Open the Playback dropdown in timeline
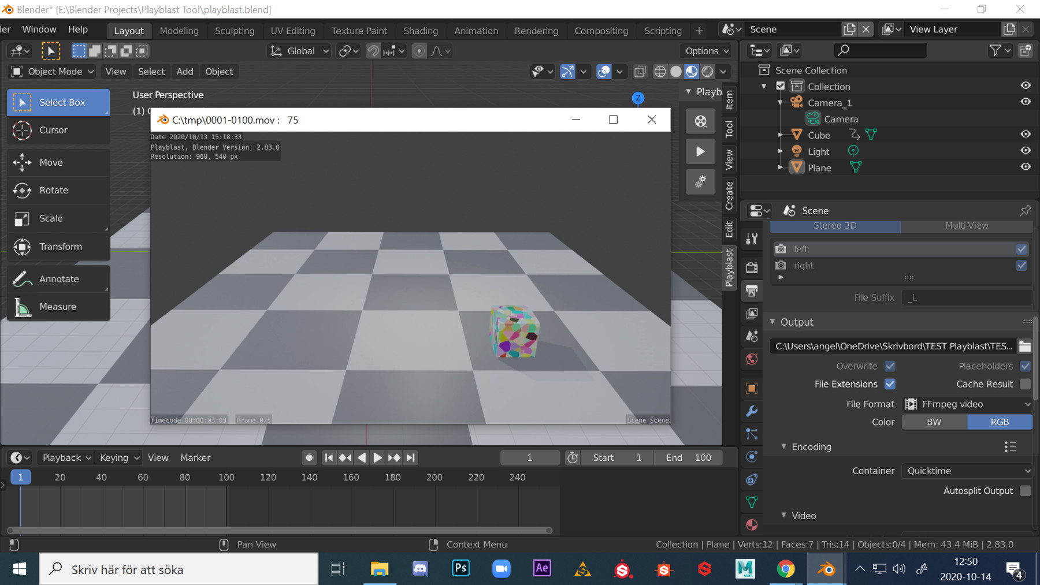 66,457
